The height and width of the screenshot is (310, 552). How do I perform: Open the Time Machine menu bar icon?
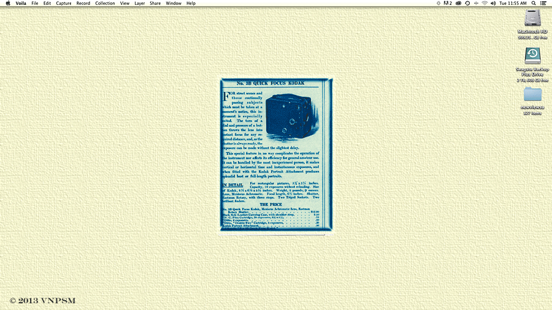pyautogui.click(x=467, y=3)
